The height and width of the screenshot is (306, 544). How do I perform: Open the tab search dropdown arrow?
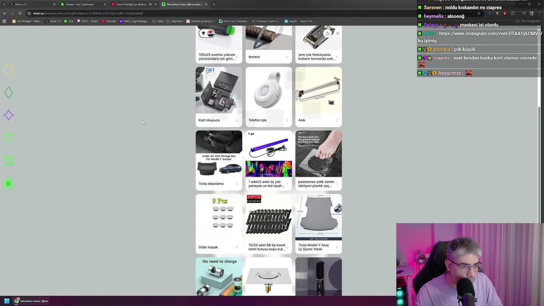click(3, 4)
